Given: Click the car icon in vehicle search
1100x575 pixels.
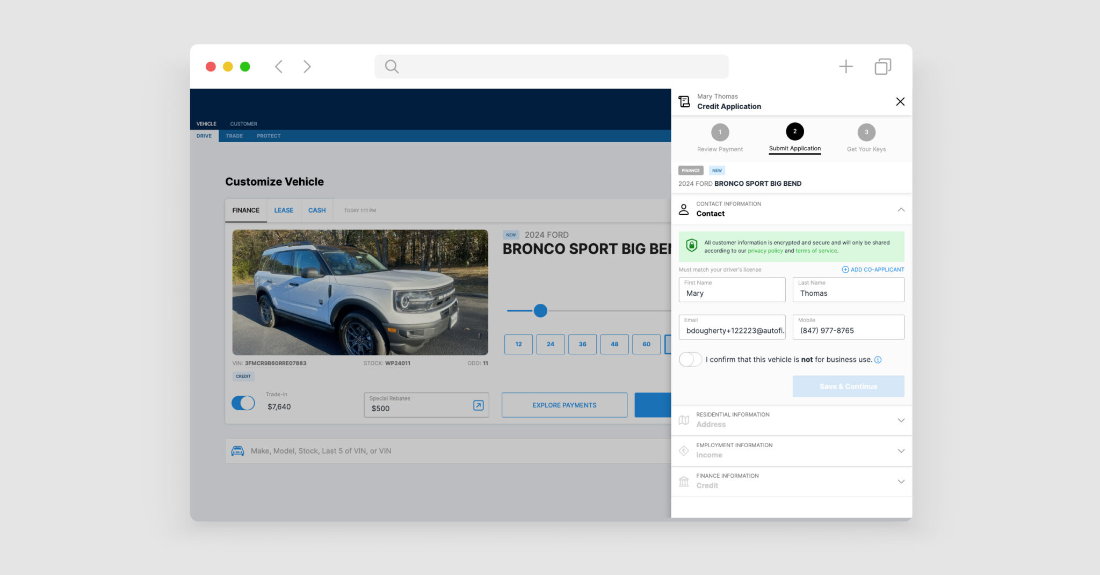Looking at the screenshot, I should click(237, 451).
